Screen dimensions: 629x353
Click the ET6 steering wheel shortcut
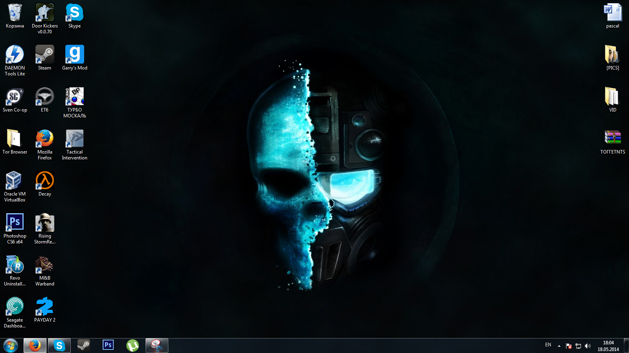point(45,100)
